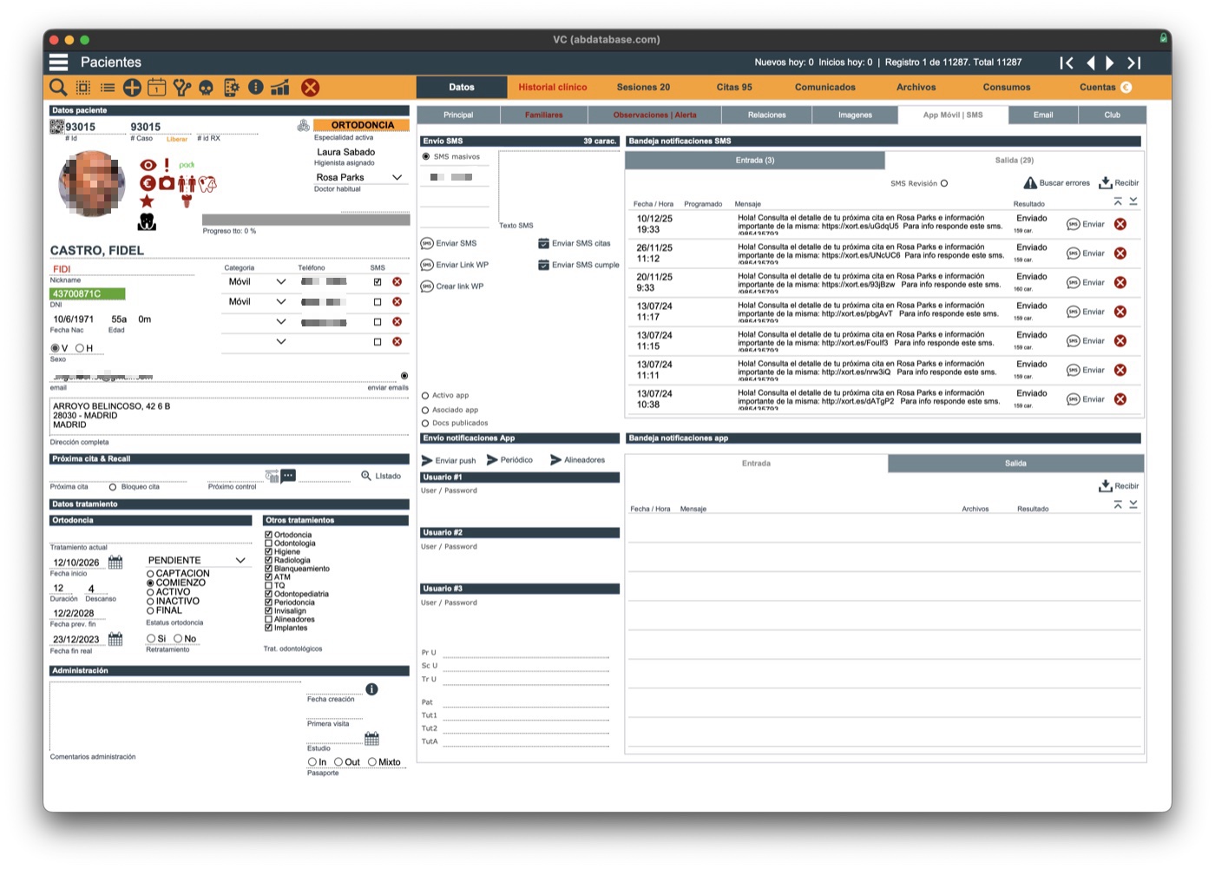Click the stethoscope icon in the toolbar
This screenshot has width=1215, height=869.
tap(181, 87)
